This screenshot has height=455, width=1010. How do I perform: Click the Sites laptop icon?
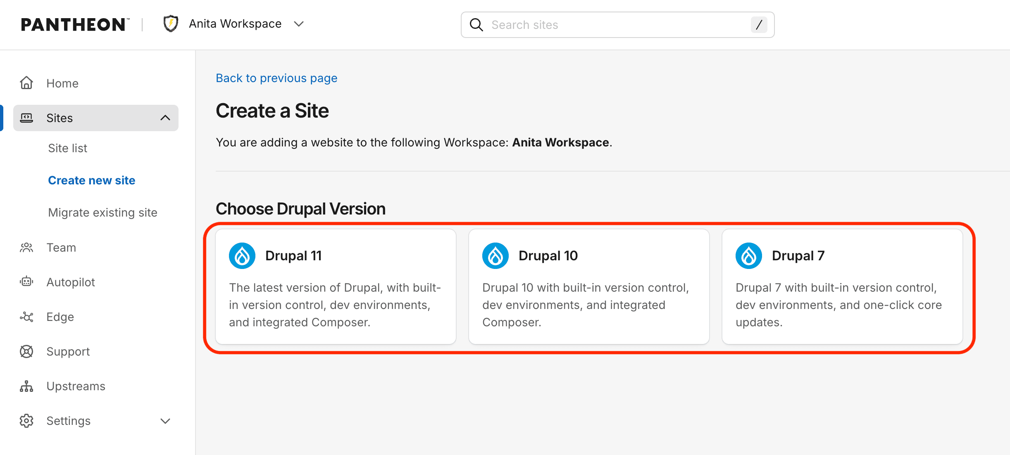click(26, 118)
